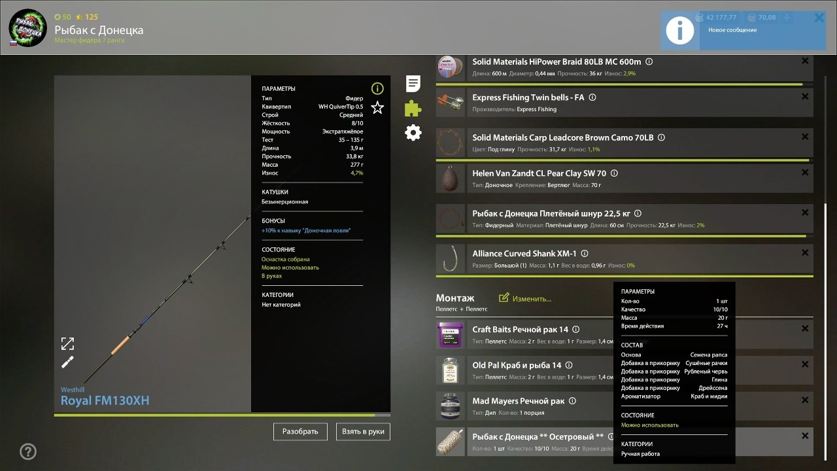Show info for Alliance Curved Shank XM-1
Screen dimensions: 837x471
[585, 253]
